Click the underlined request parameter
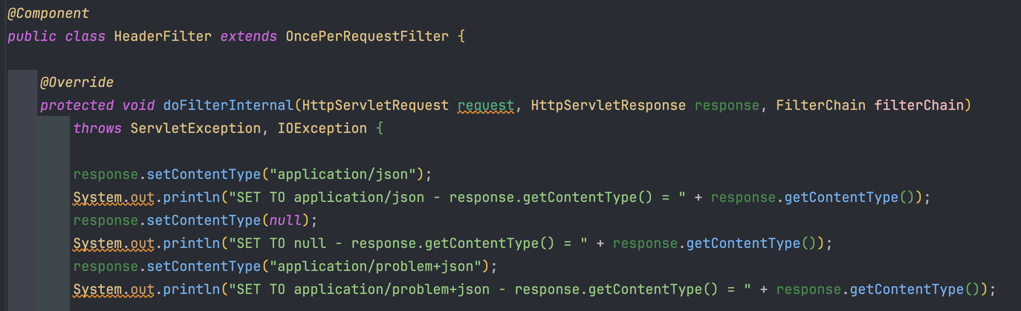1021x311 pixels. (486, 106)
